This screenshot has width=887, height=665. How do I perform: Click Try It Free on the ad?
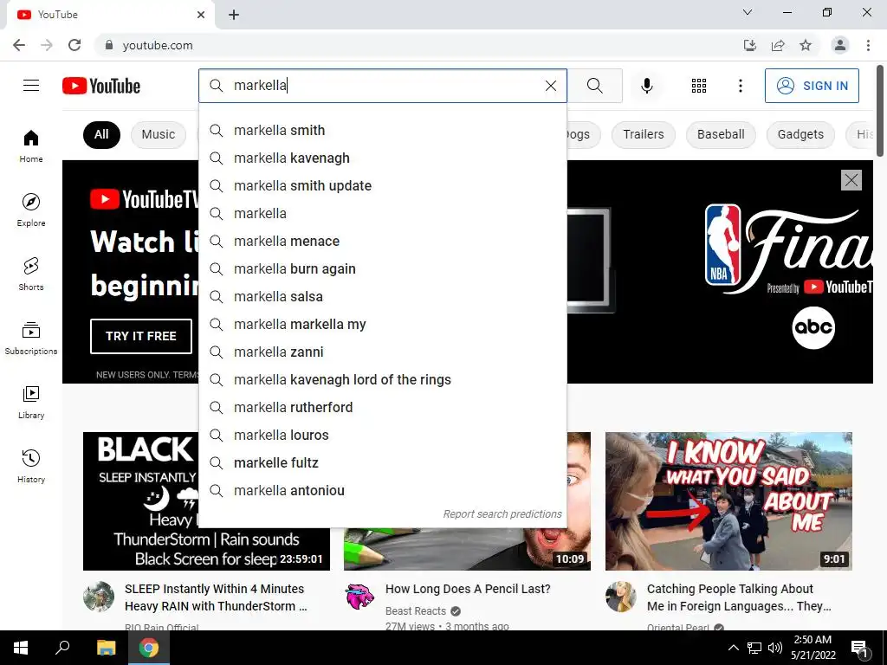tap(141, 336)
